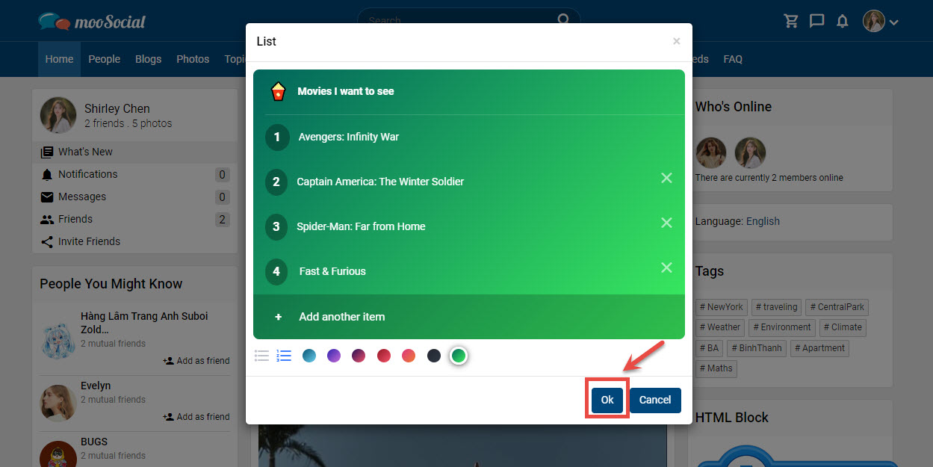Remove Spider-Man: Far from Home item
Viewport: 933px width, 467px height.
click(x=667, y=223)
